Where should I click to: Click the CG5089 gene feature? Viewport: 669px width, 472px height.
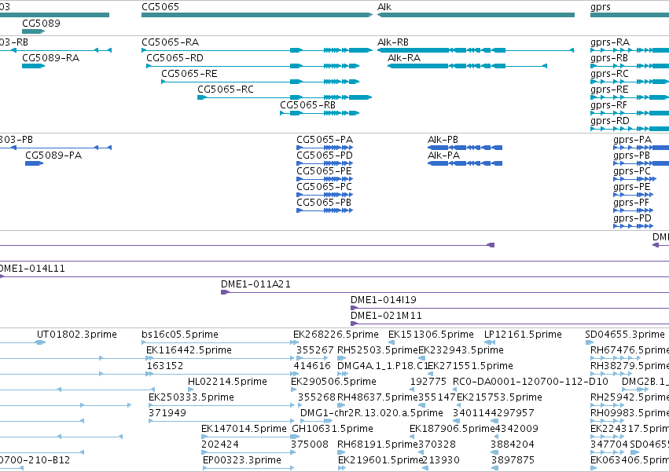[33, 31]
